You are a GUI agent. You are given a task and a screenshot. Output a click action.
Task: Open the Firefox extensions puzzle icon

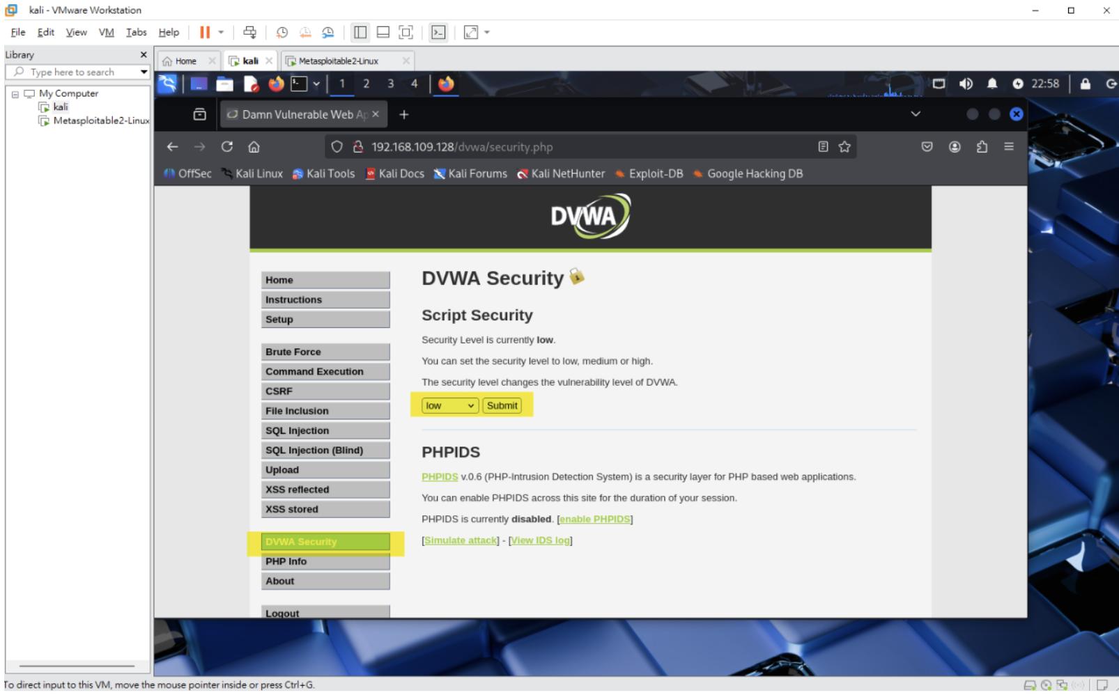pyautogui.click(x=982, y=147)
